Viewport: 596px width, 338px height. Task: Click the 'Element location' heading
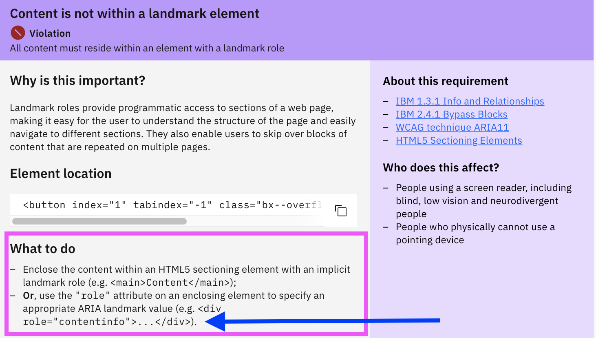point(60,173)
